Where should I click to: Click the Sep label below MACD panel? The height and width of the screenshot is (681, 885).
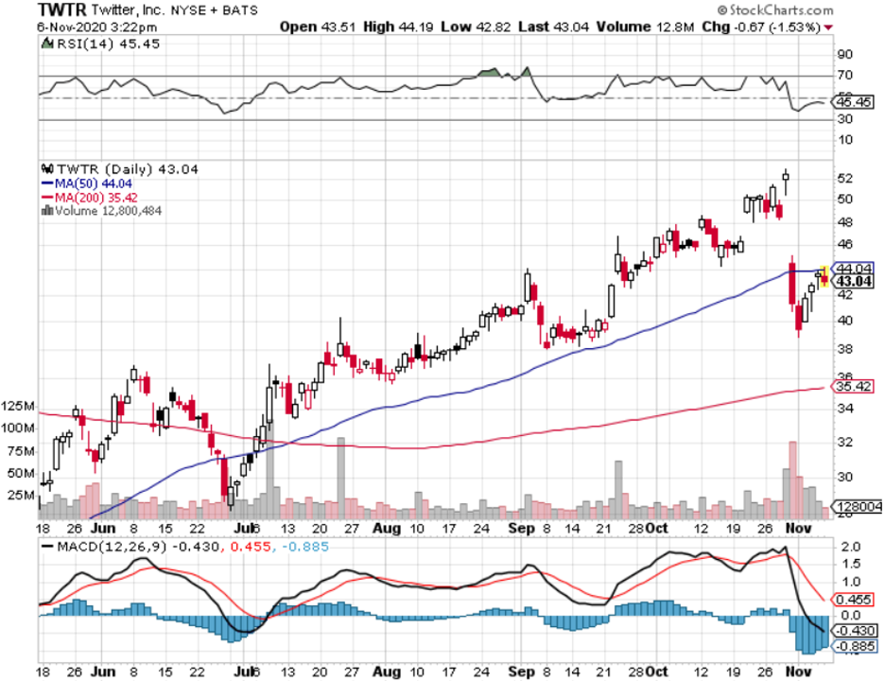(521, 672)
